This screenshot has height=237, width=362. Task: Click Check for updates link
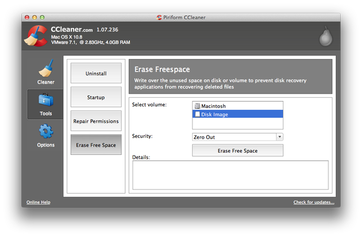tap(314, 202)
